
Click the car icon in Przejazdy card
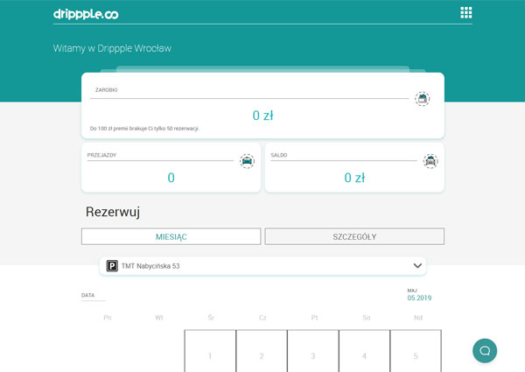pos(247,161)
